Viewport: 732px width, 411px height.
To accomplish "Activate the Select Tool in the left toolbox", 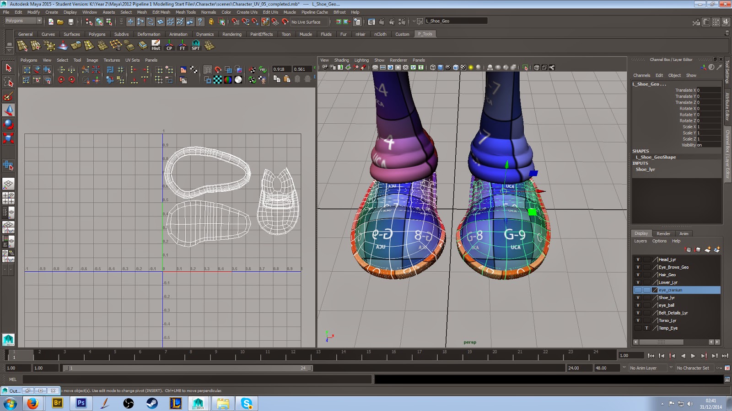I will click(8, 68).
